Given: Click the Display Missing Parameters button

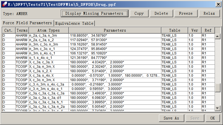Looking at the screenshot, I should click(x=94, y=13).
